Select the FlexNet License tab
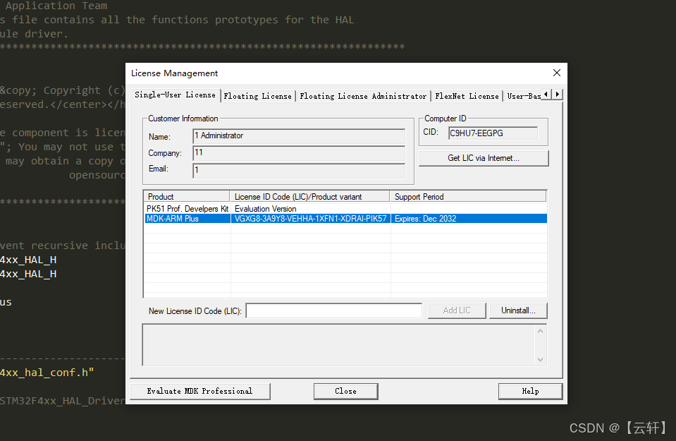 (467, 96)
